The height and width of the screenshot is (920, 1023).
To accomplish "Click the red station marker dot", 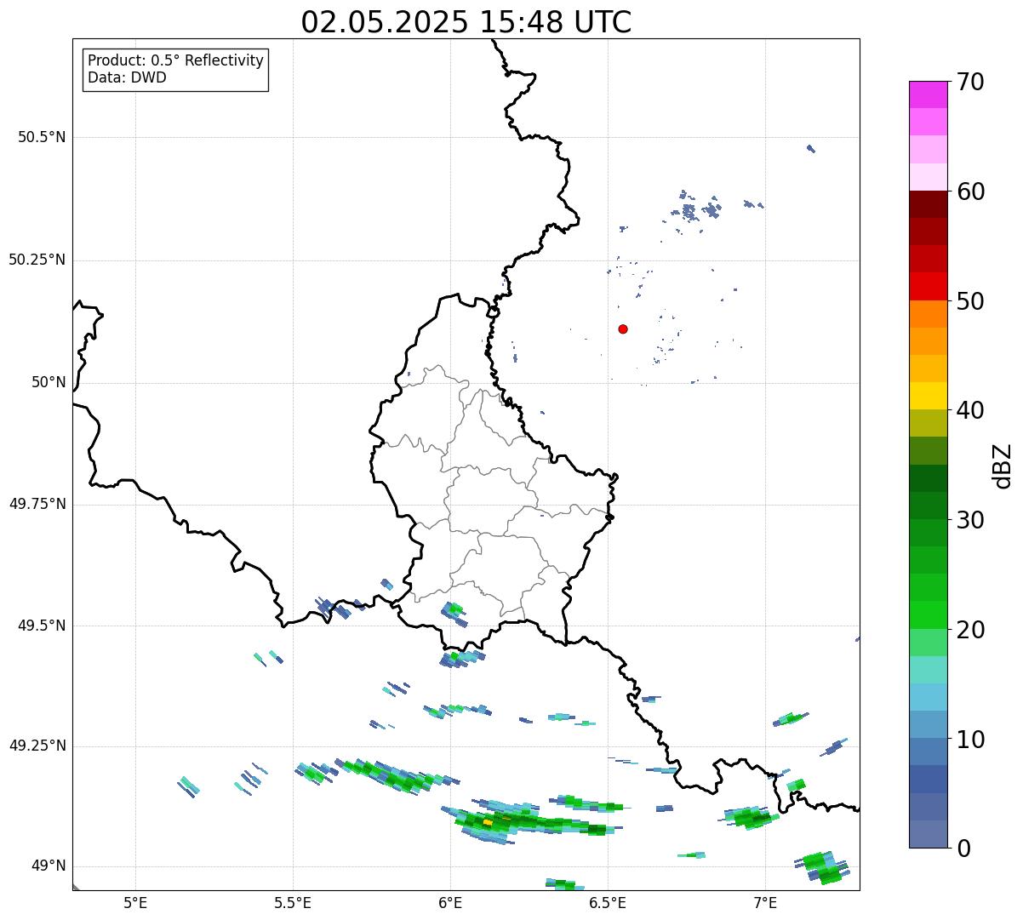I will click(x=623, y=329).
